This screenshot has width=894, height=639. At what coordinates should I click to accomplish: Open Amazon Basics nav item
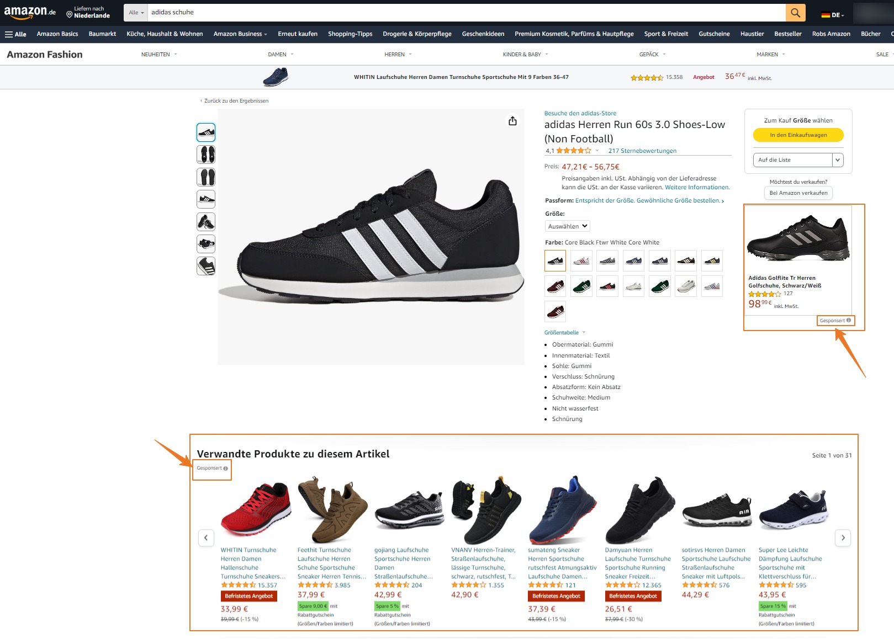click(57, 34)
